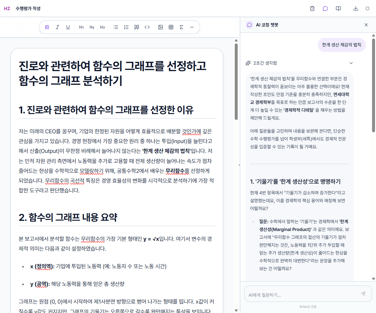The width and height of the screenshot is (376, 313).
Task: Click the chat panel scrollbar up arrow
Action: pos(373,36)
